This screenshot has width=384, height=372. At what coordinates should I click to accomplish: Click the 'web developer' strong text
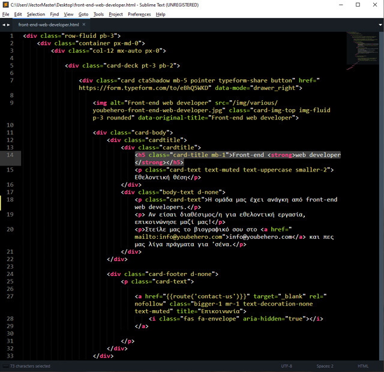pyautogui.click(x=318, y=155)
